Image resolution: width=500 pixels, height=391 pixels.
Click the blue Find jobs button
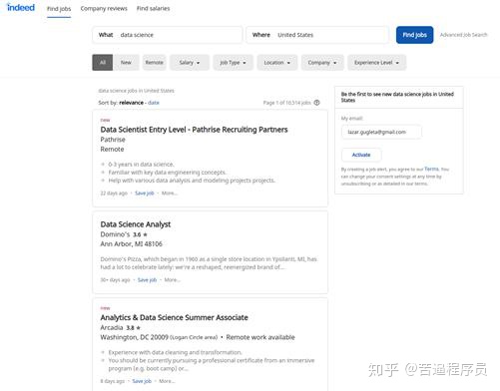pyautogui.click(x=414, y=35)
